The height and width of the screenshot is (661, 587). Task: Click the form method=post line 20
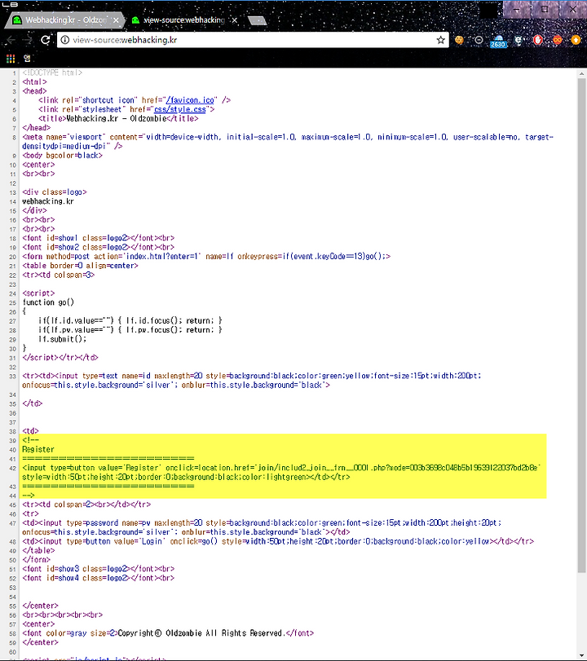point(206,256)
